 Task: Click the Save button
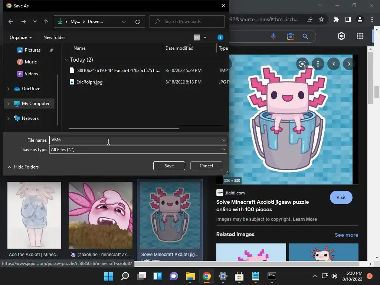coord(169,166)
